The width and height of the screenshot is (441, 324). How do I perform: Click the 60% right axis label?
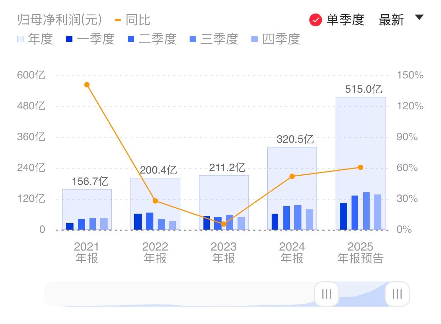click(407, 168)
